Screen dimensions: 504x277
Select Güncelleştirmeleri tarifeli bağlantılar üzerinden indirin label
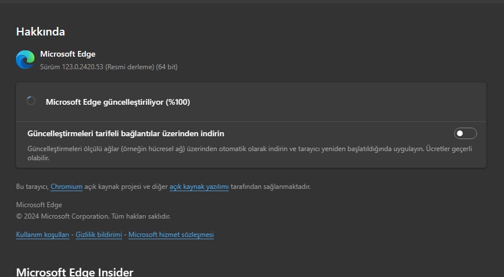(x=126, y=133)
